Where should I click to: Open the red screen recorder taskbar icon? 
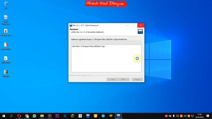click(x=50, y=116)
